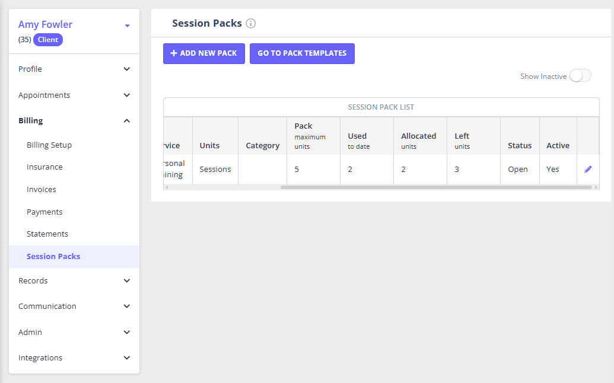Expand the Integrations section
This screenshot has width=614, height=383.
(126, 358)
